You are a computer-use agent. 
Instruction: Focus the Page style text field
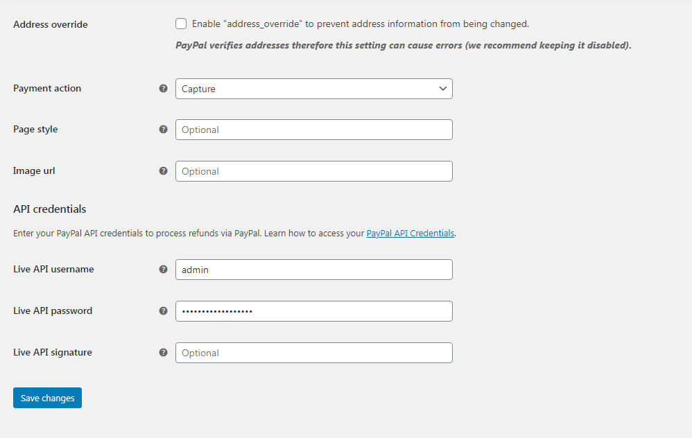click(x=313, y=130)
